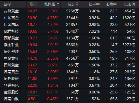Click 金徽股份 in the list
This screenshot has width=139, height=103.
(11, 92)
